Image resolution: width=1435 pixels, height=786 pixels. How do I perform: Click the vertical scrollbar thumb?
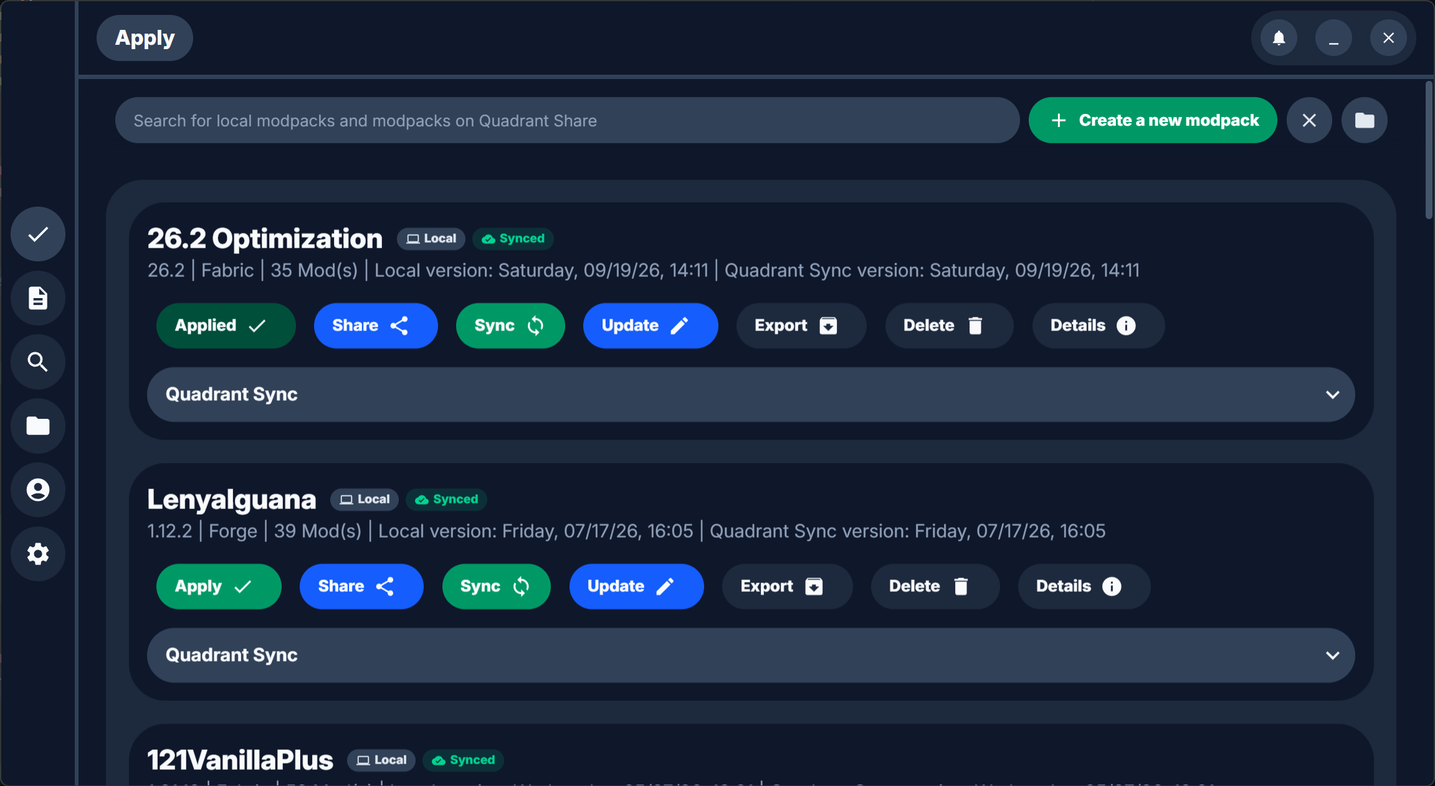point(1429,150)
